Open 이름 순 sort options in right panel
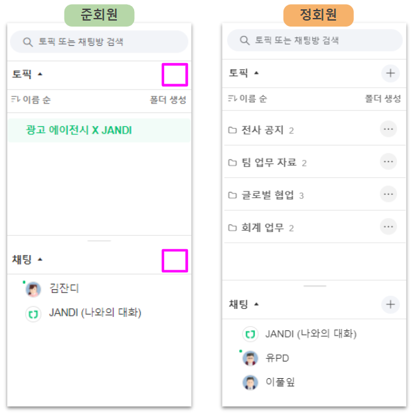Image resolution: width=413 pixels, height=414 pixels. click(x=248, y=99)
